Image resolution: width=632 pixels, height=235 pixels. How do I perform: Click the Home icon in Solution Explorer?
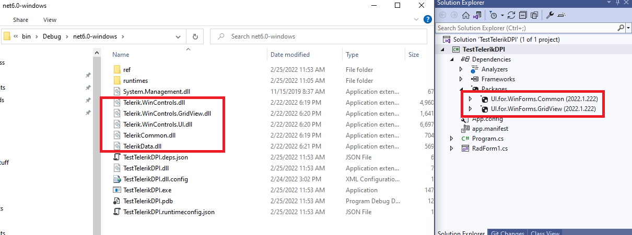[465, 15]
